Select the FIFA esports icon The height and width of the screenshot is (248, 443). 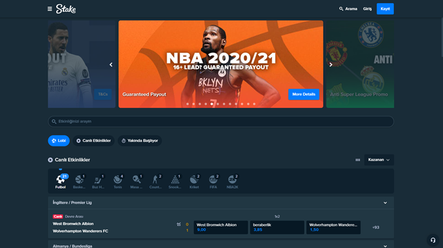point(213,182)
